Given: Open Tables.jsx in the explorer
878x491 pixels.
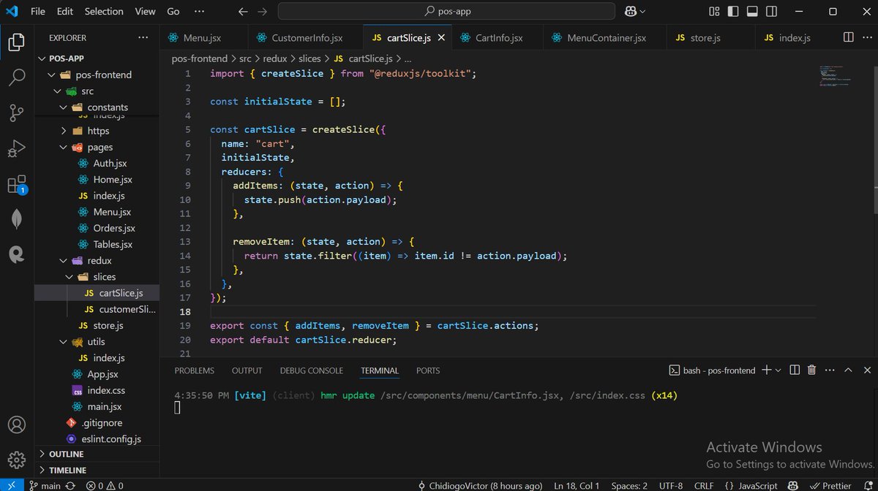Looking at the screenshot, I should (112, 244).
